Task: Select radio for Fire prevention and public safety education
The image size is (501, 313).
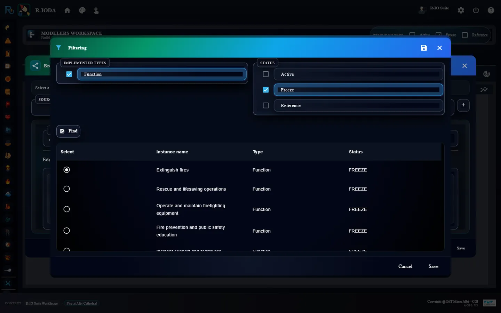Action: [x=67, y=231]
